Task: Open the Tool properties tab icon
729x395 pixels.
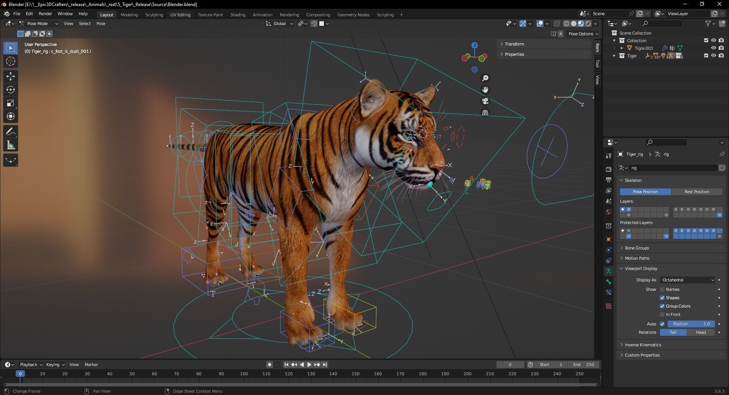Action: tap(609, 156)
